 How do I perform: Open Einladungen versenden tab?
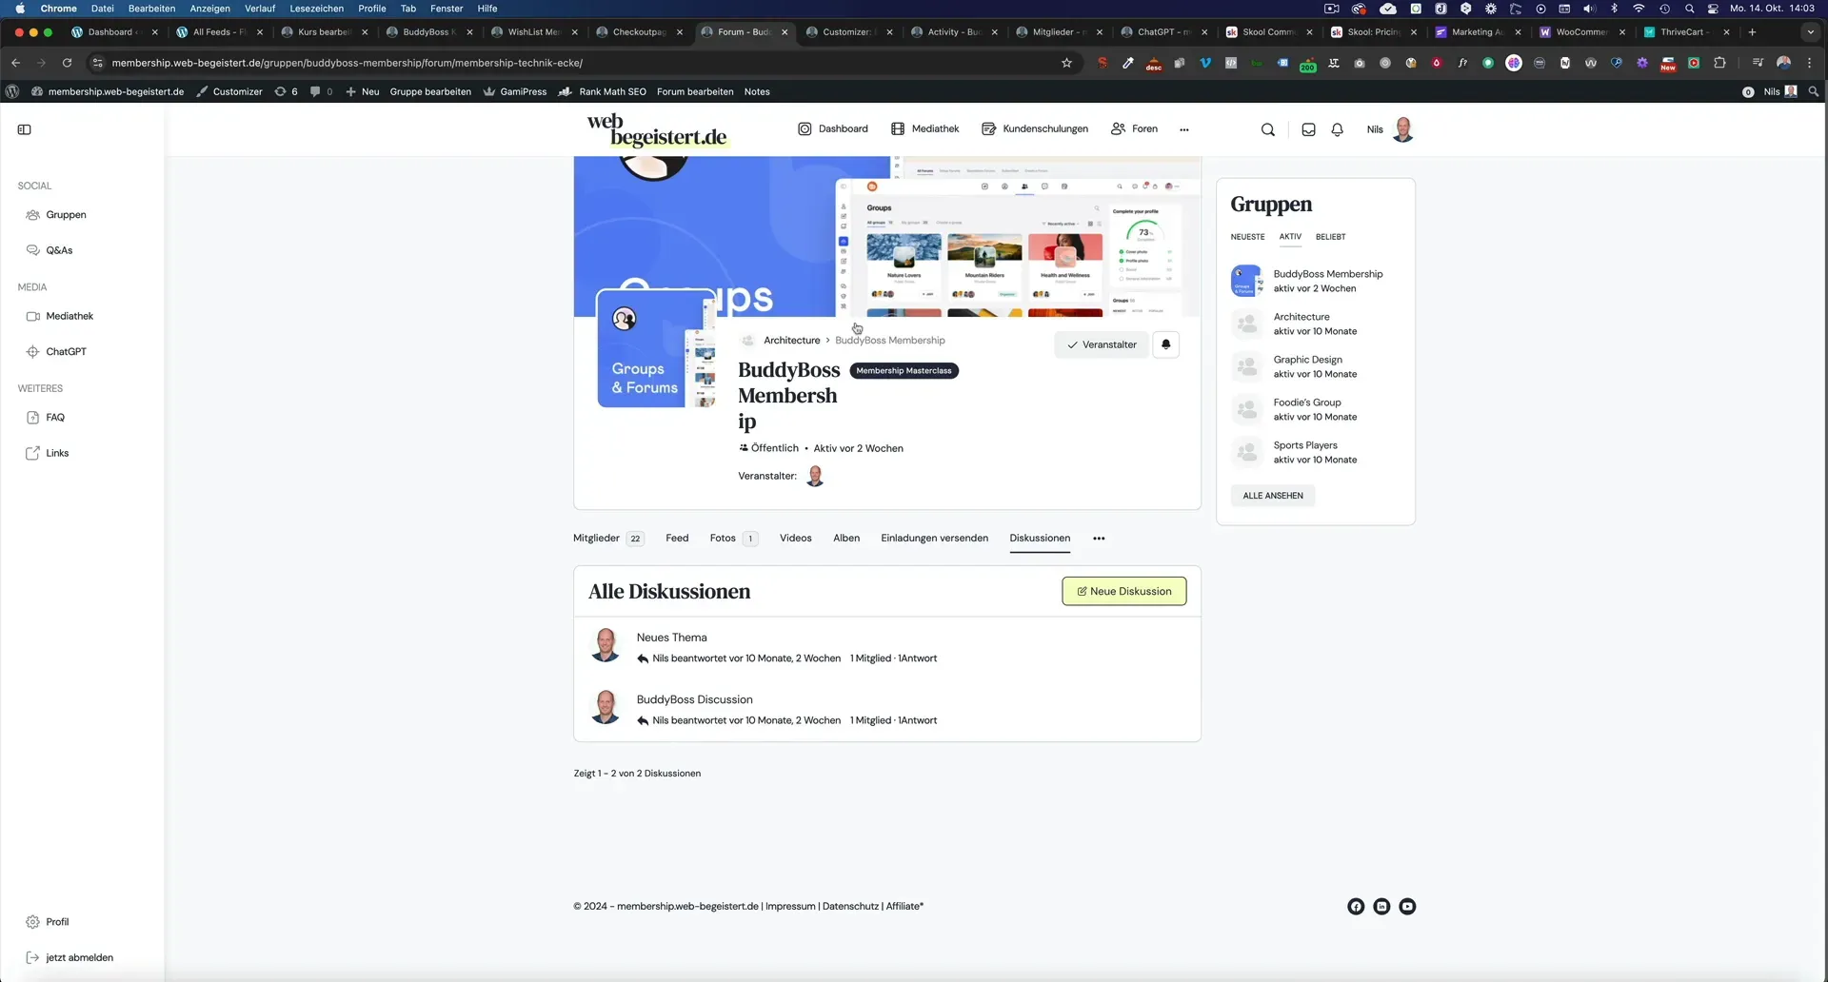coord(934,539)
